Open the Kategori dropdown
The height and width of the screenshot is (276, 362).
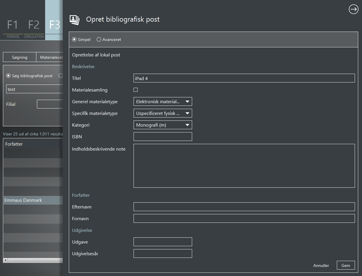coord(163,125)
